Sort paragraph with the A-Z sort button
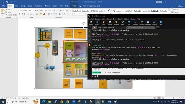The image size is (185, 104). point(67,10)
